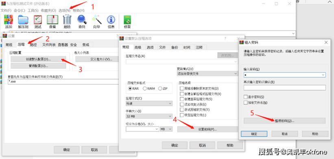Enable 添加恢复记录(E) checkbox
334x159 pixels.
pyautogui.click(x=182, y=104)
